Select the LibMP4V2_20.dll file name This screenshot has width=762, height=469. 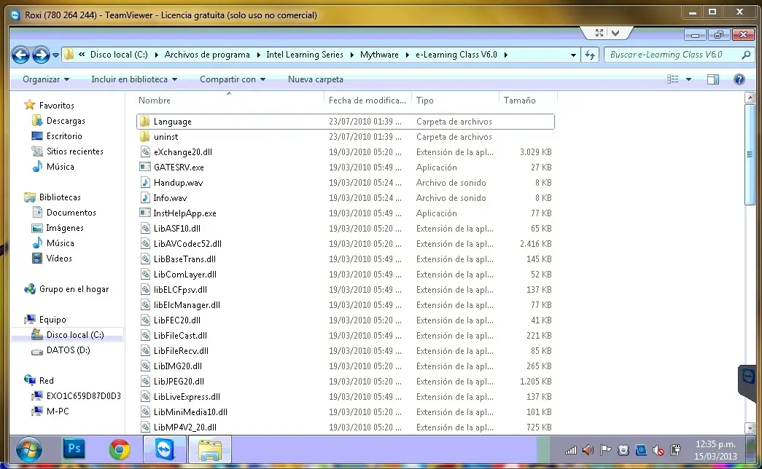coord(184,427)
